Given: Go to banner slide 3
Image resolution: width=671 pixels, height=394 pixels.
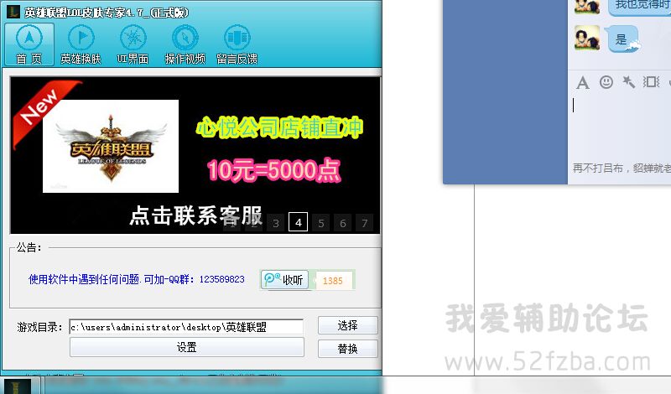Looking at the screenshot, I should [x=276, y=223].
